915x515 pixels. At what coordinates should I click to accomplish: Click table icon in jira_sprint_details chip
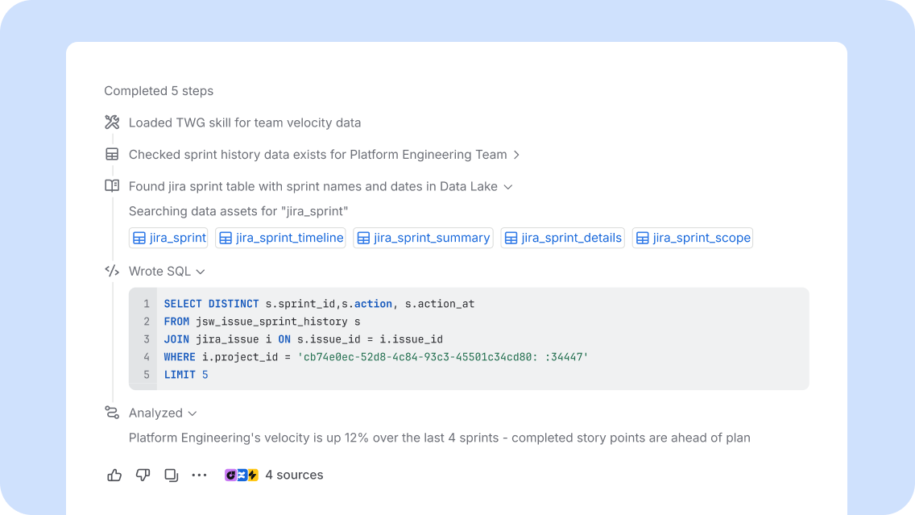coord(511,239)
